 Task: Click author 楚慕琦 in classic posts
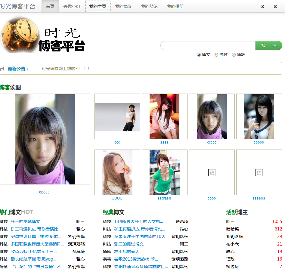pos(182,221)
